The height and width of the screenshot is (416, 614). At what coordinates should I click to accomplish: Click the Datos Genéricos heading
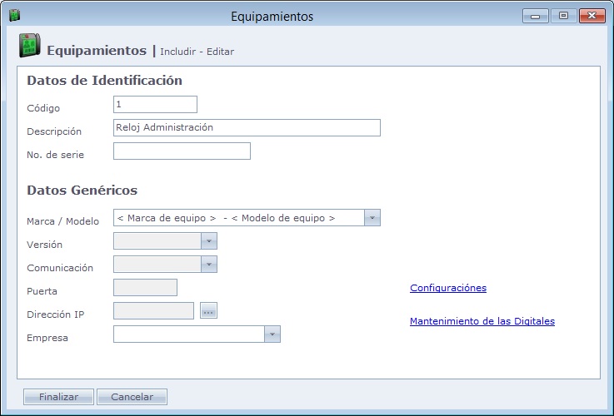point(82,191)
